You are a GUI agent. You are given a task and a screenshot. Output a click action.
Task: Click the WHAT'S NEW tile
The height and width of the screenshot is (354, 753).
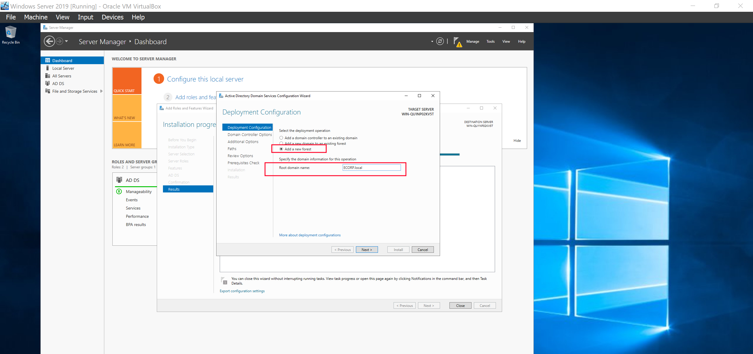pos(127,108)
